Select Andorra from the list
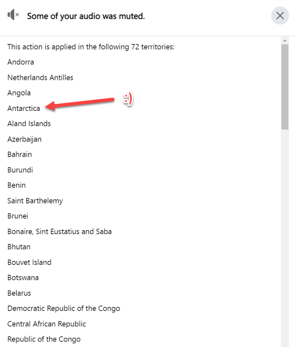 [21, 62]
